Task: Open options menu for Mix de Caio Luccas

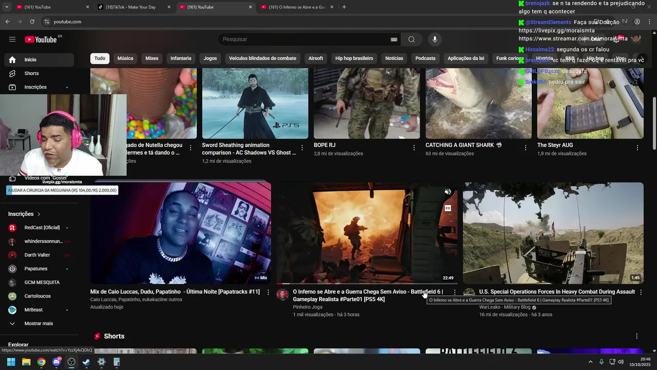Action: (267, 292)
